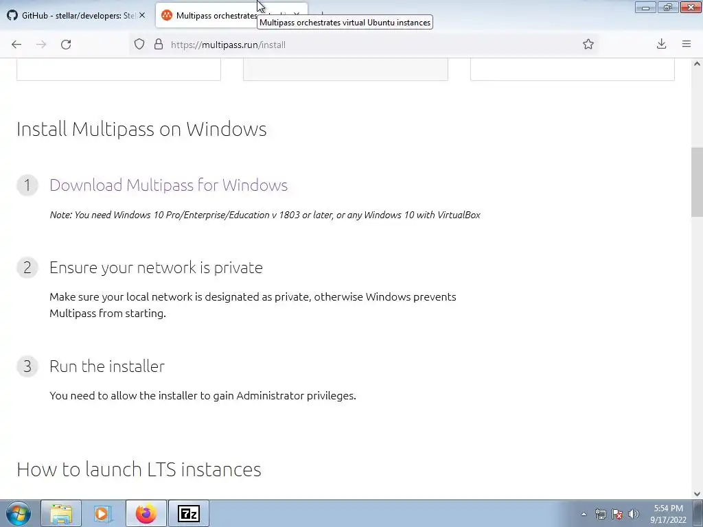703x527 pixels.
Task: Restore down the Firefox window
Action: point(668,7)
